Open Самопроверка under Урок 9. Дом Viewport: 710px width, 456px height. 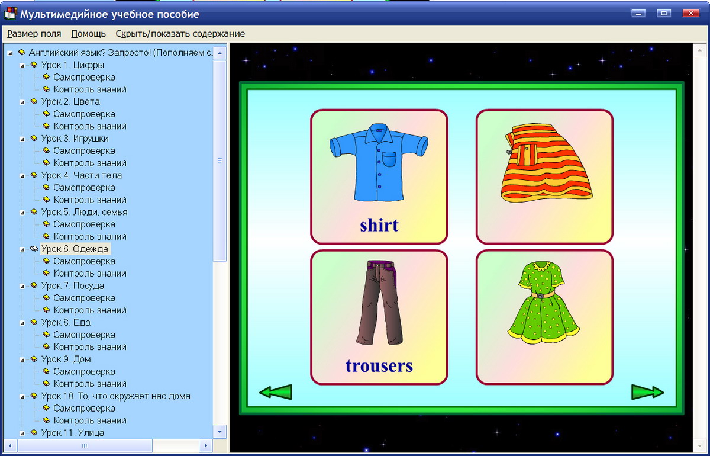click(85, 371)
